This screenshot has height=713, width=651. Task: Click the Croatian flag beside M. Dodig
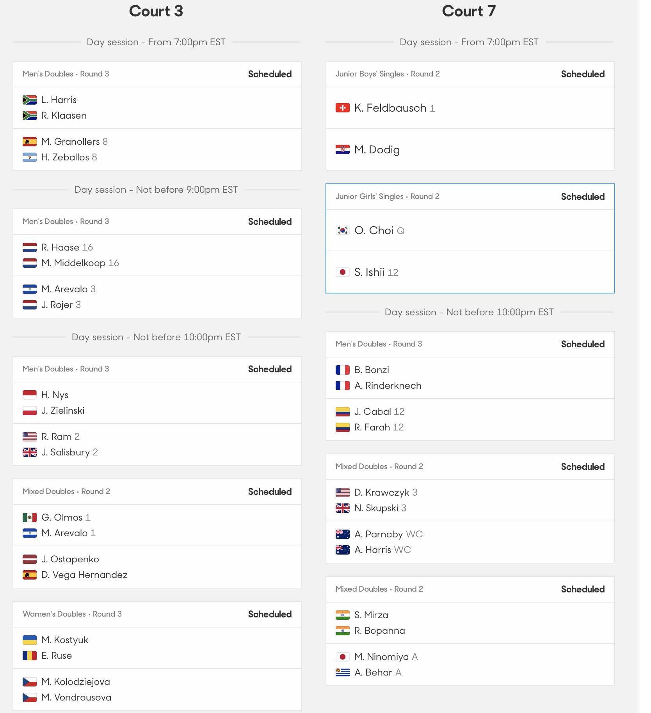(343, 149)
